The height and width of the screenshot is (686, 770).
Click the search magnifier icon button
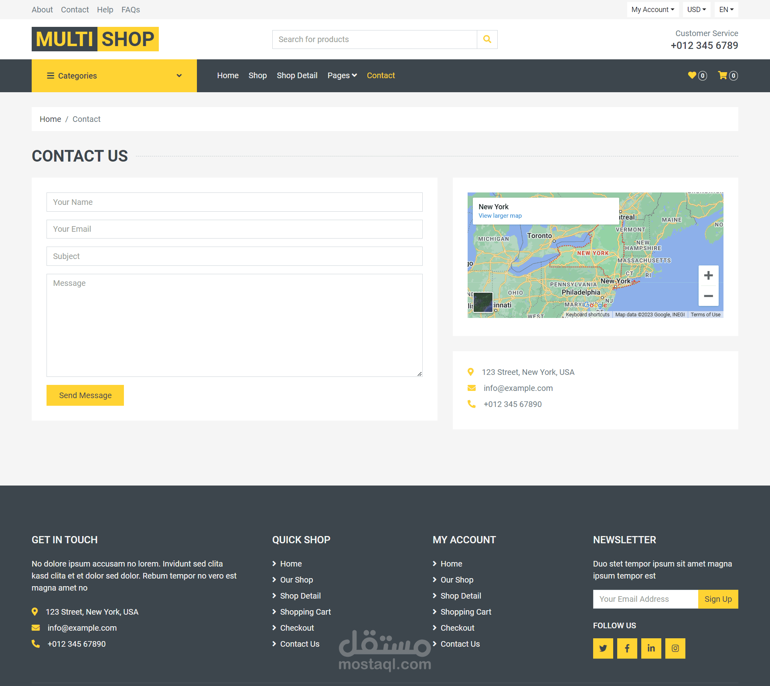pyautogui.click(x=487, y=39)
